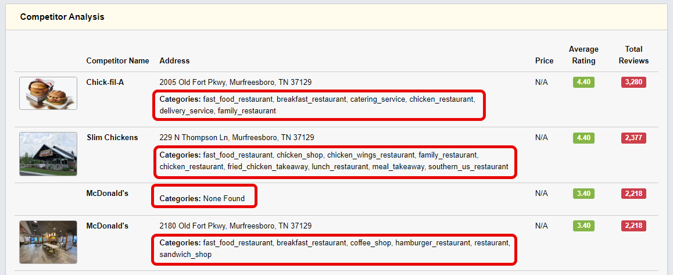
Task: Click the 3,280 total reviews badge
Action: [x=633, y=82]
